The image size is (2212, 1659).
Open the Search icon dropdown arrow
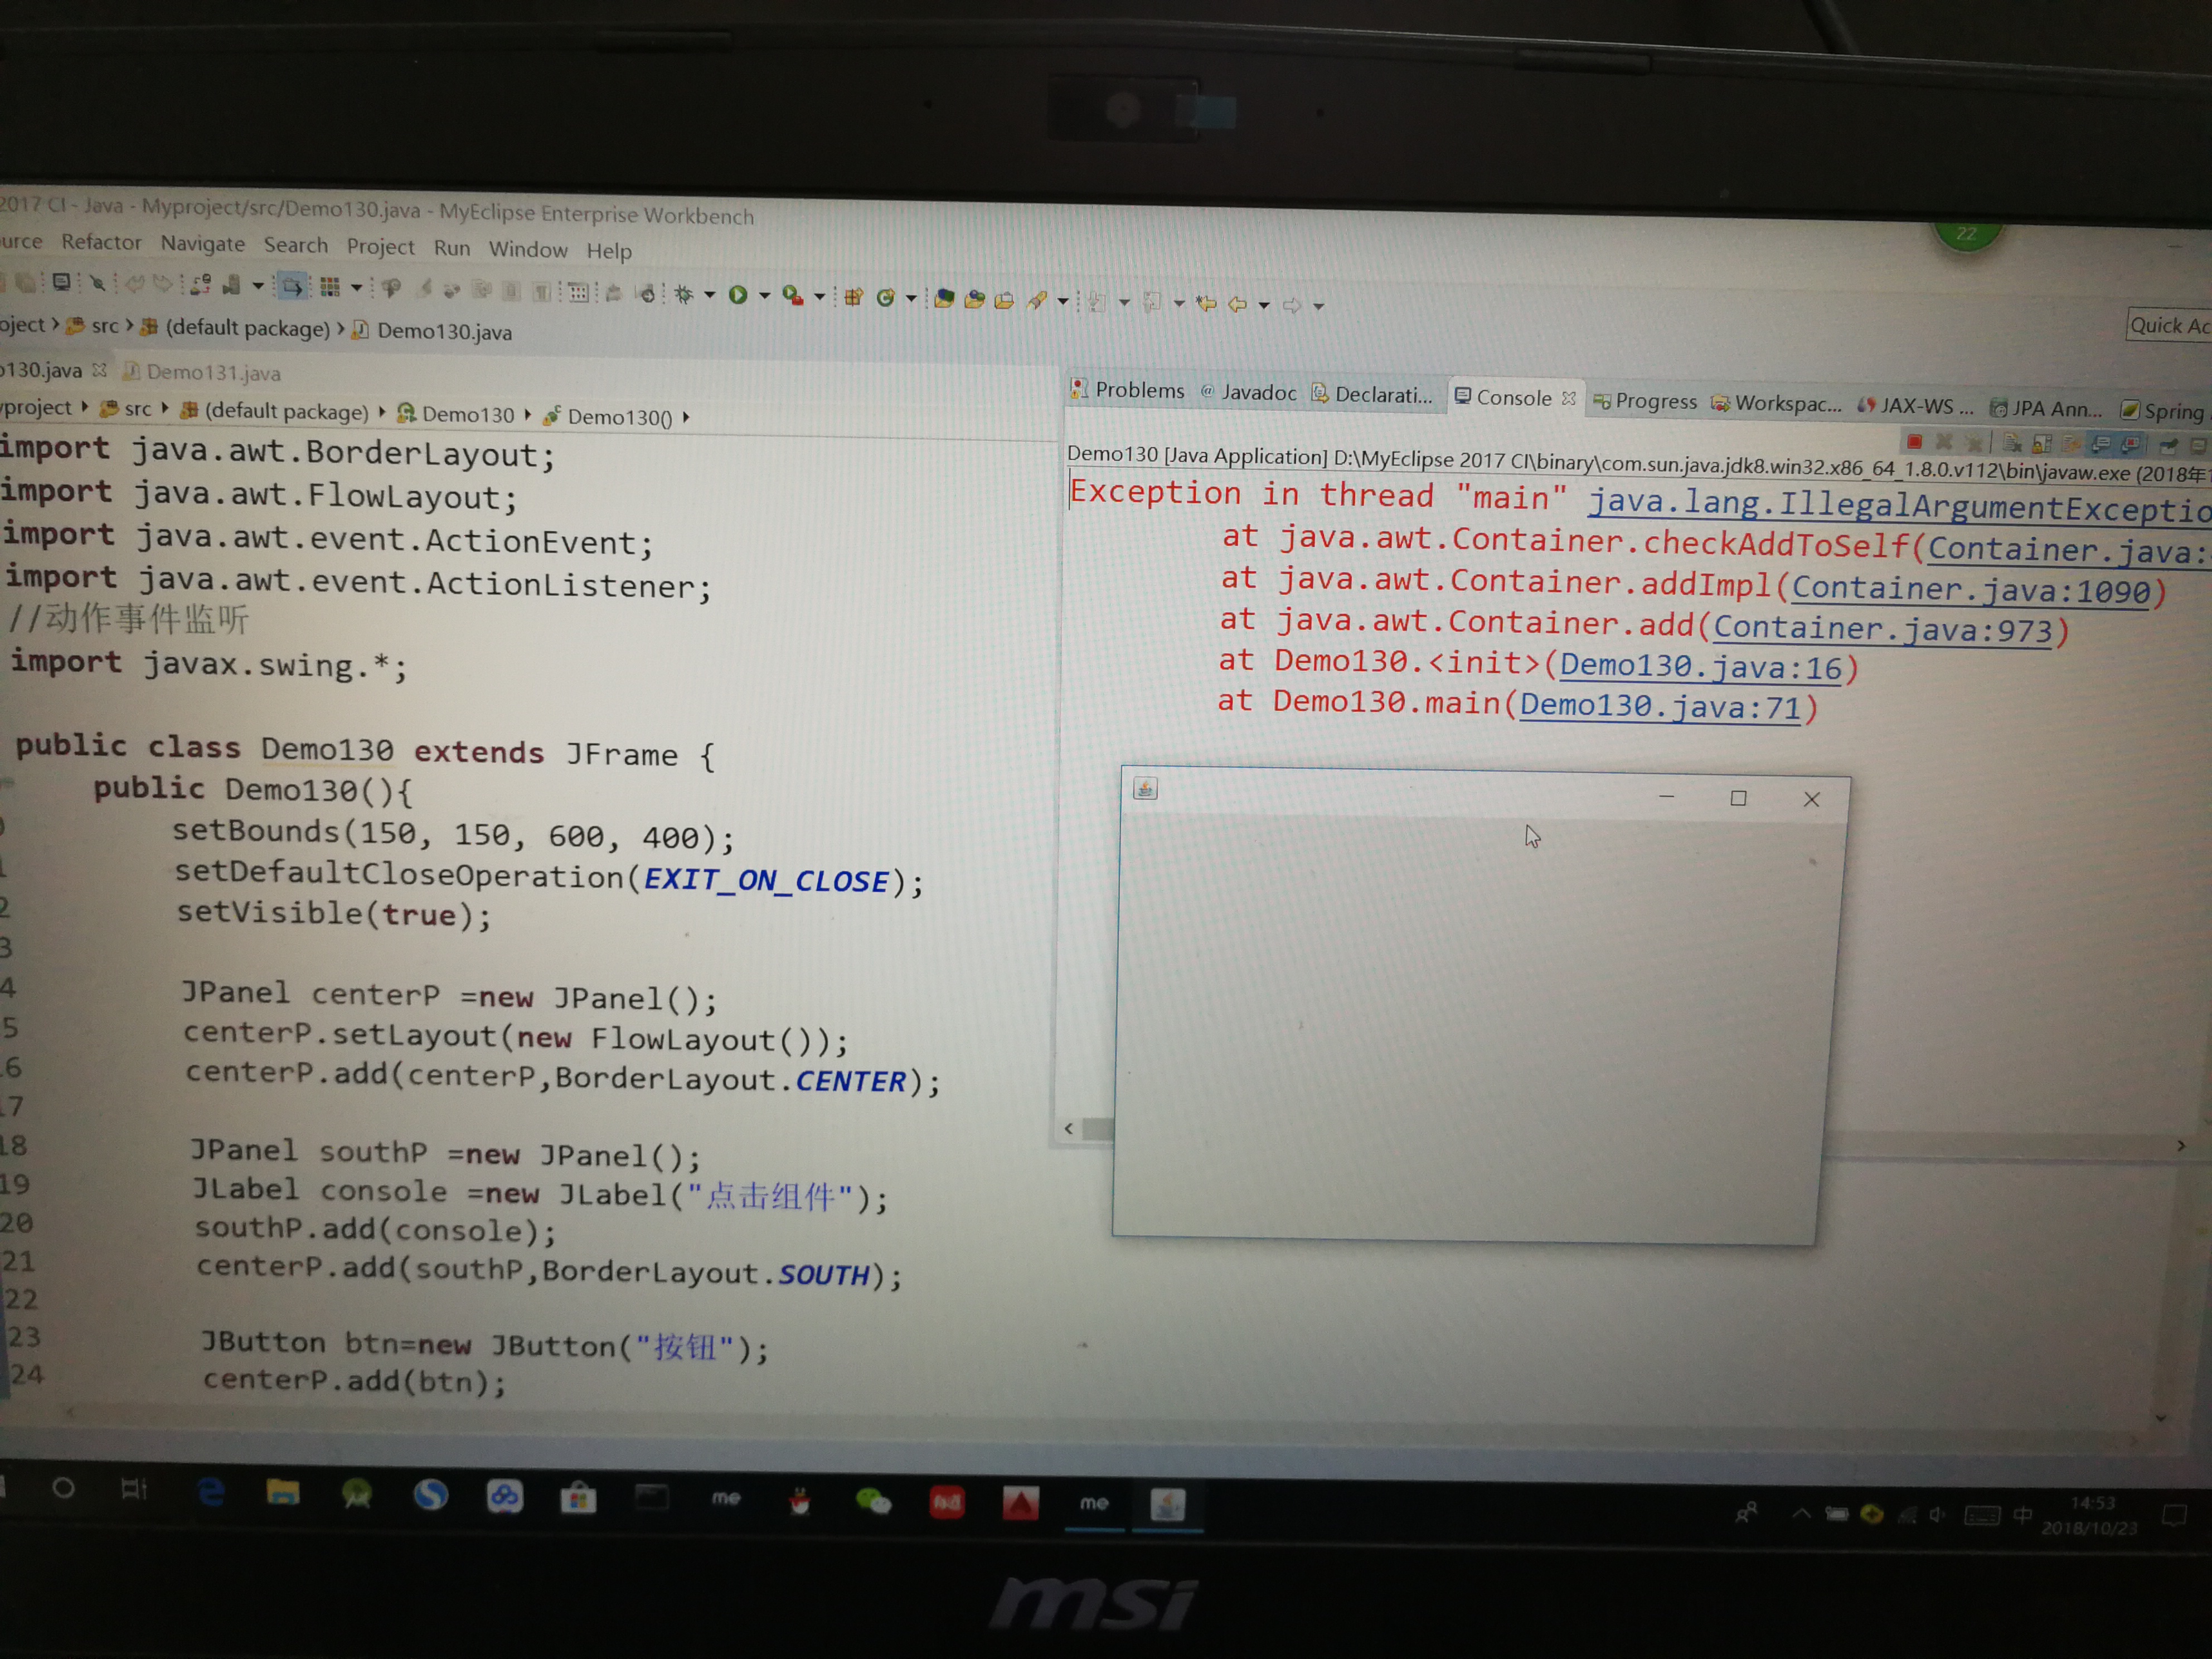[x=1063, y=301]
